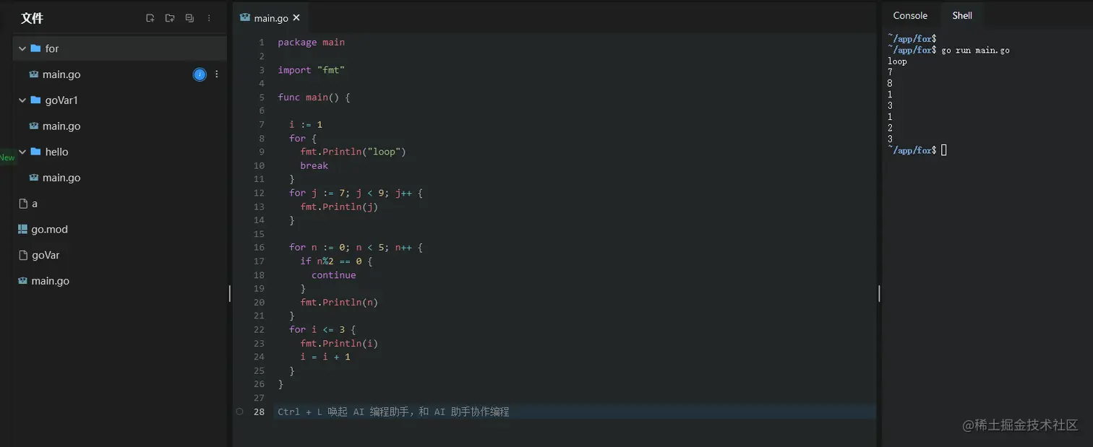Click the folder icon beside 'hello'
Screen dimensions: 1093x447
click(x=35, y=152)
